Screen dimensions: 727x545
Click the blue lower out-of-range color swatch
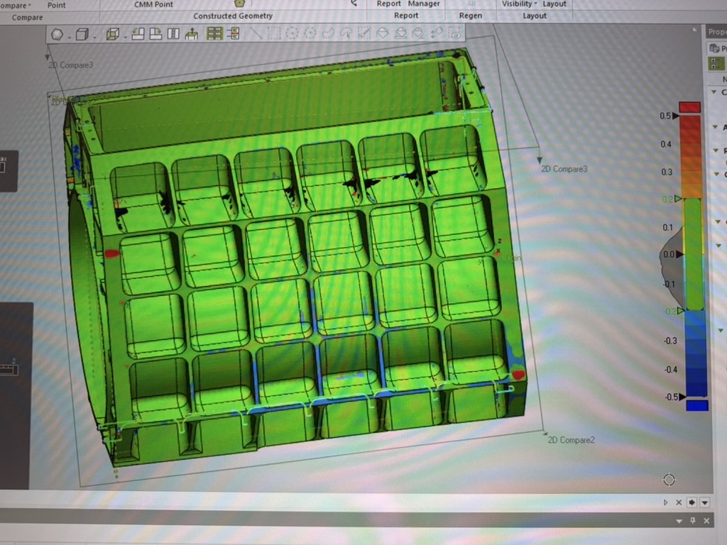click(697, 405)
